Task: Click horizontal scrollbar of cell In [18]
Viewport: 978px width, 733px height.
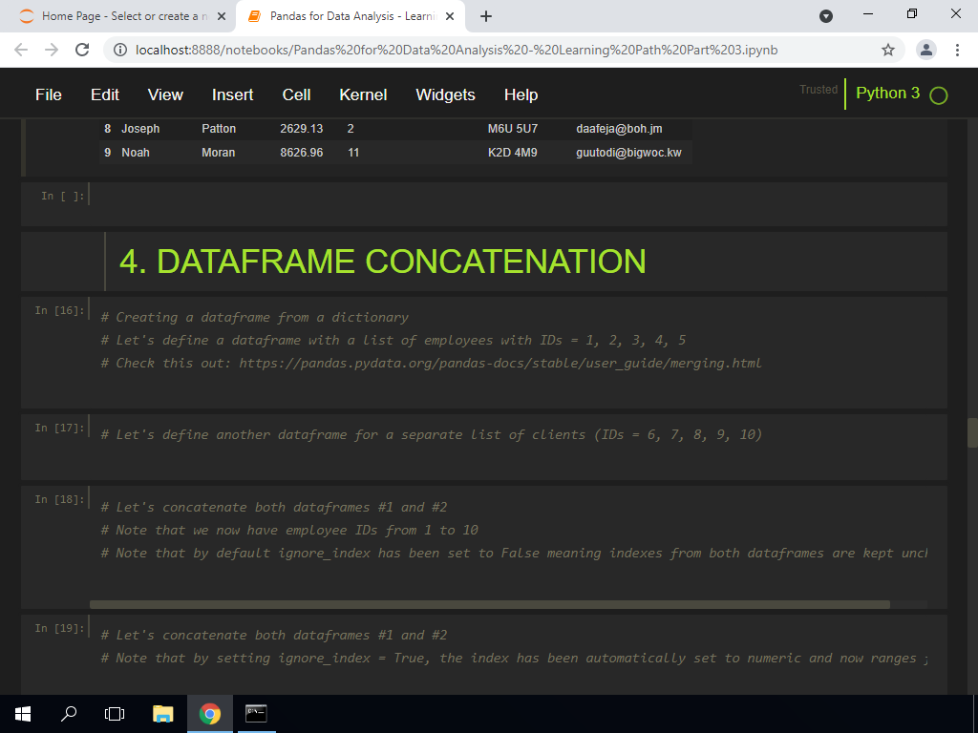Action: click(490, 604)
